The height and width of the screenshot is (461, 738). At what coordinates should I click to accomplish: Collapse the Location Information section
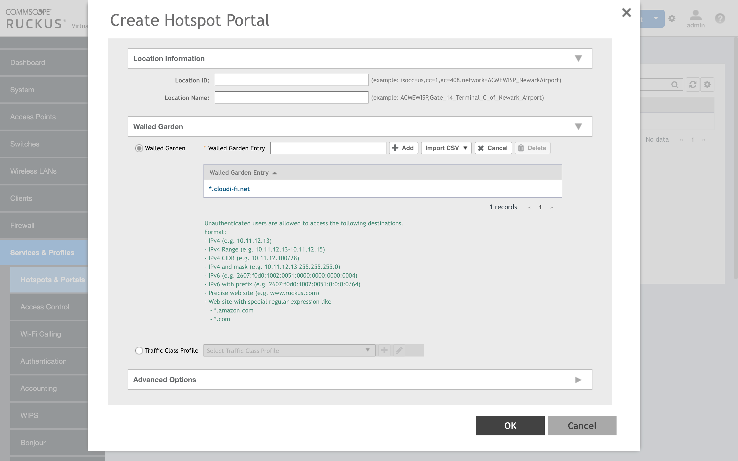point(579,58)
